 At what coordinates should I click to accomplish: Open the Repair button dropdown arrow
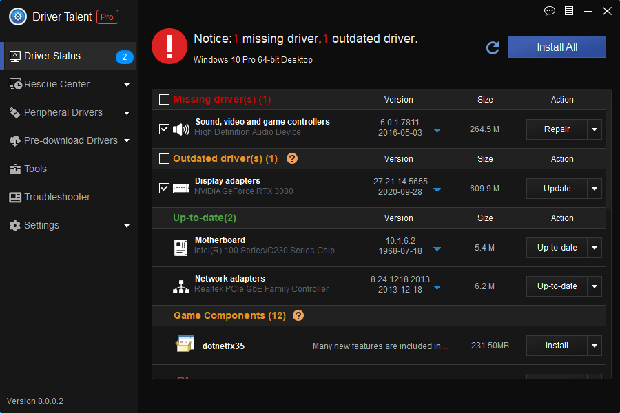click(x=594, y=129)
